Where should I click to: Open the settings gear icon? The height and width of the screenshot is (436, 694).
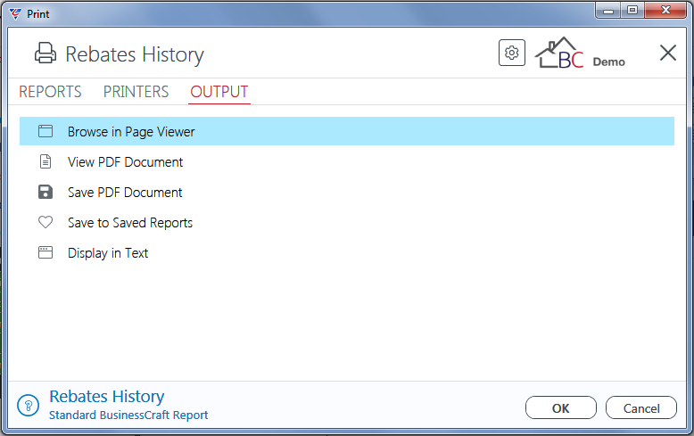point(512,53)
